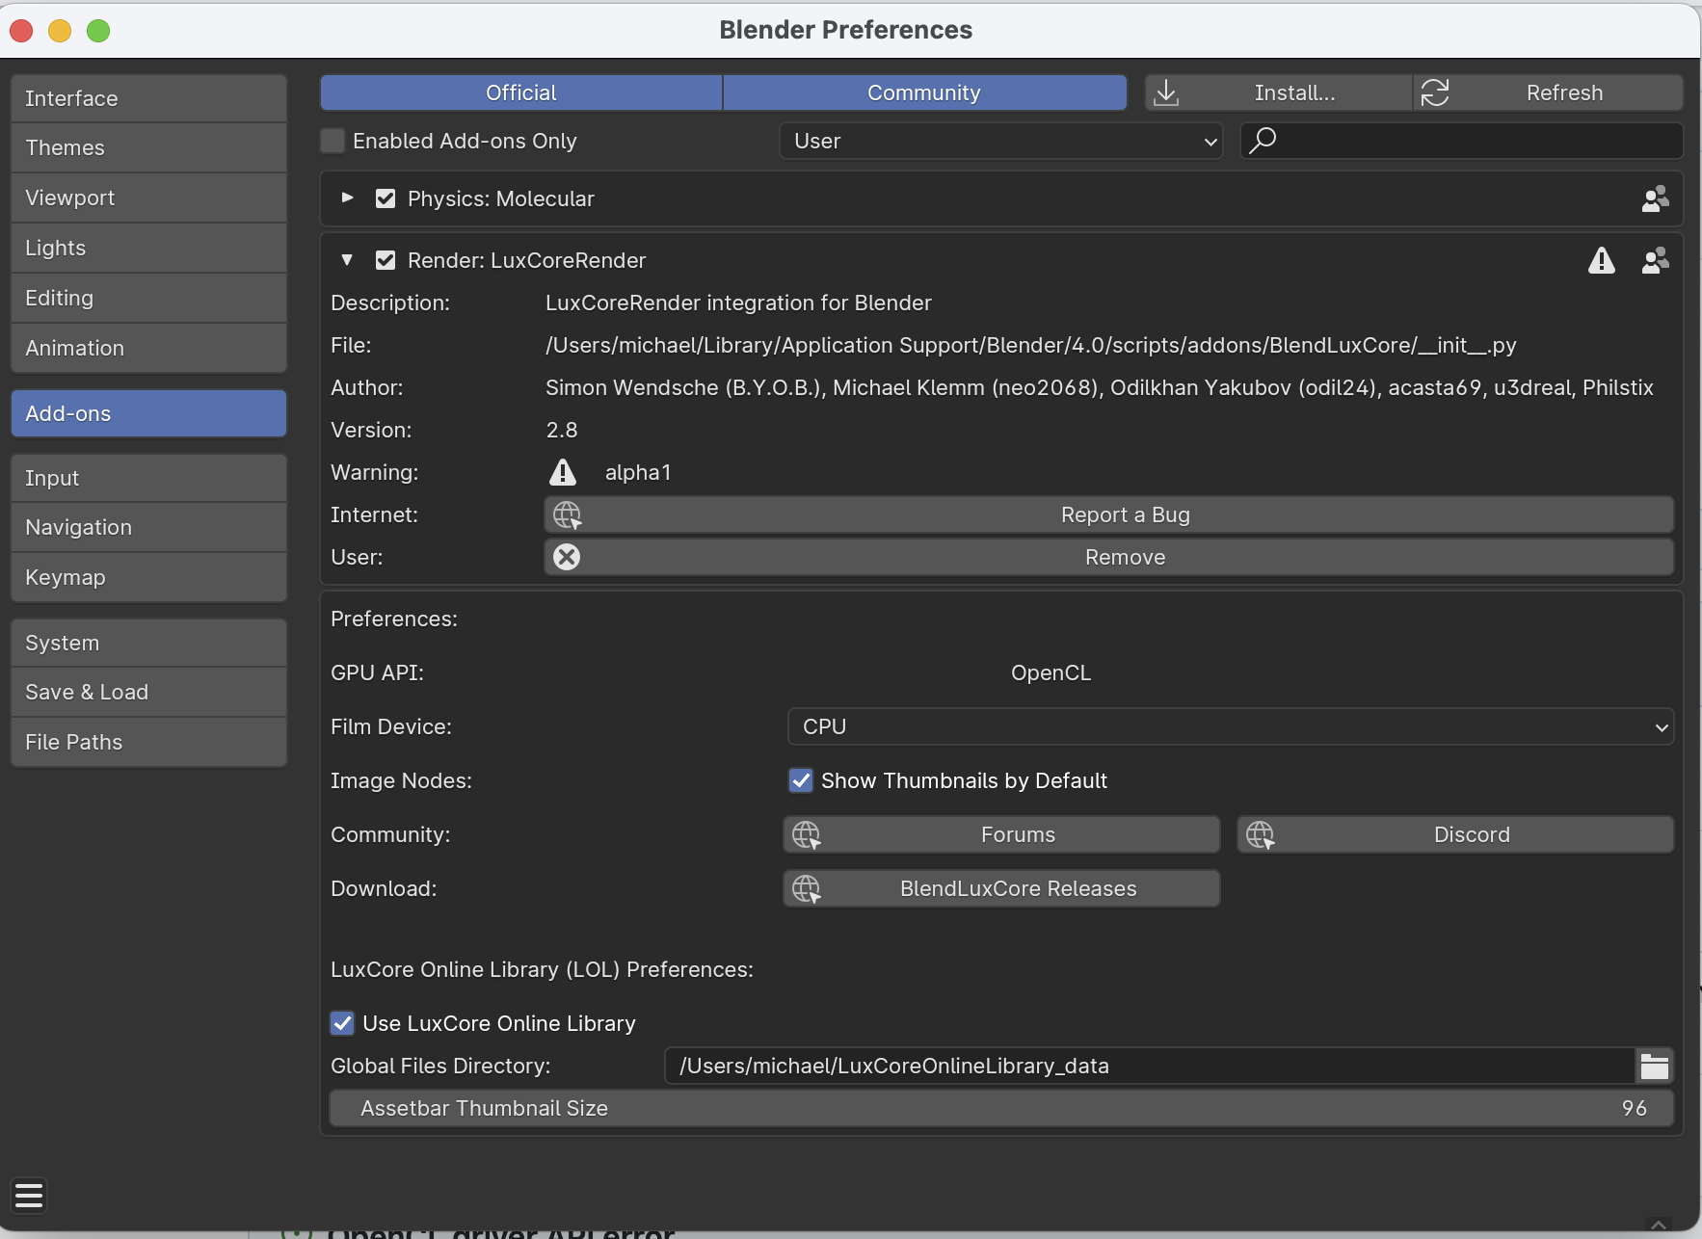Open the Film Device CPU dropdown
Viewport: 1702px width, 1239px height.
pos(1231,726)
